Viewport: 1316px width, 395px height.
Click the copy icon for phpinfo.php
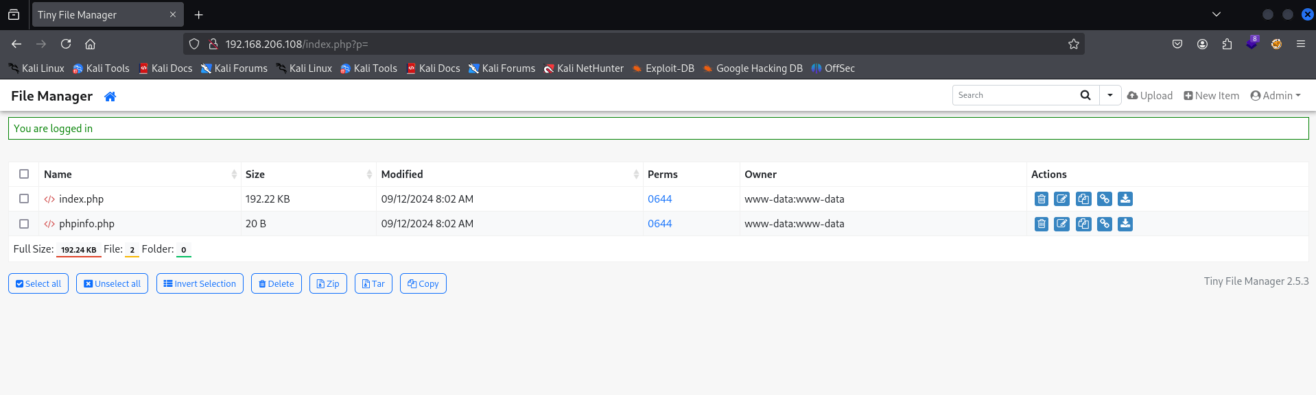1083,224
